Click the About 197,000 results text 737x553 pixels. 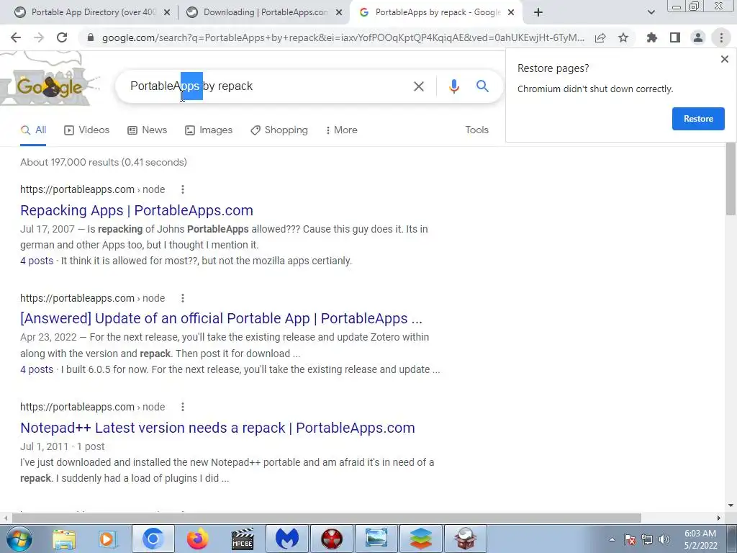[104, 162]
